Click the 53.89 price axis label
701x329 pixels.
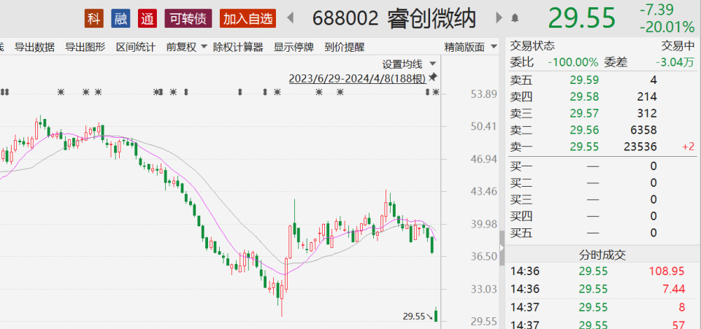[x=483, y=94]
